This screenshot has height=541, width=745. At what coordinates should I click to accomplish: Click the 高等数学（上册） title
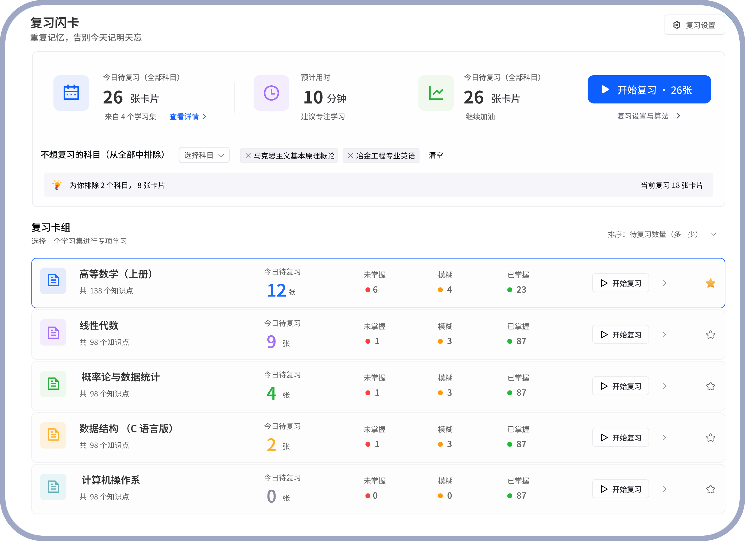click(117, 274)
